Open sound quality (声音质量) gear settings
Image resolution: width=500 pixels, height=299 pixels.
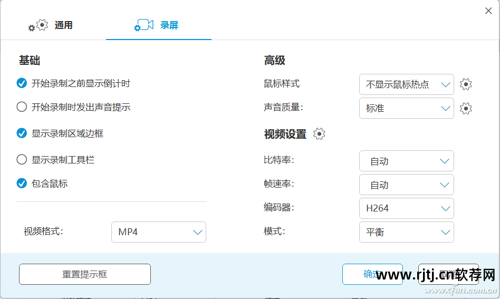coord(465,108)
